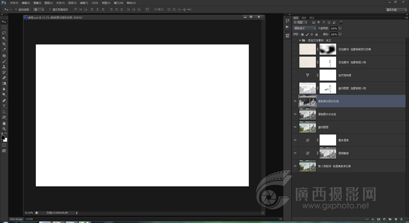Toggle the layer filter on/off switch
The width and height of the screenshot is (409, 223).
(x=341, y=22)
